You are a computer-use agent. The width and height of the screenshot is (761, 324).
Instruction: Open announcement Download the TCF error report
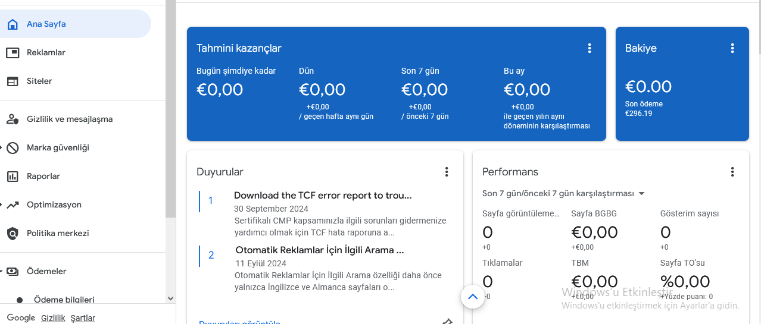pos(323,196)
